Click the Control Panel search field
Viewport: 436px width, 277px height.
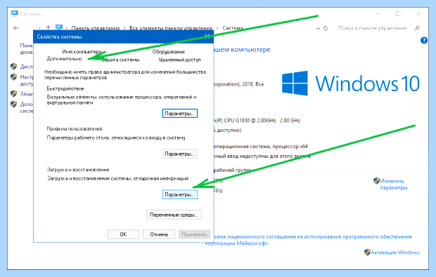point(373,28)
